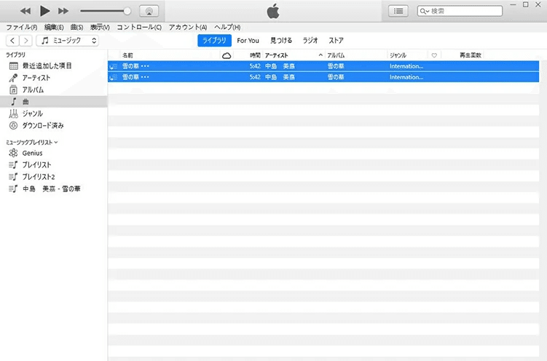Open the ヘルプ(H) menu
Image resolution: width=547 pixels, height=361 pixels.
point(227,27)
